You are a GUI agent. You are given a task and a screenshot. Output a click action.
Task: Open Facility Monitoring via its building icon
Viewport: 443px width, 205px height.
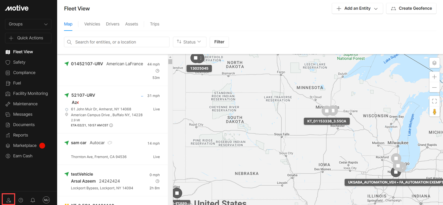(8, 94)
